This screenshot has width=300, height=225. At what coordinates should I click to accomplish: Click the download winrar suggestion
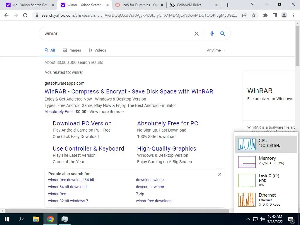150,180
